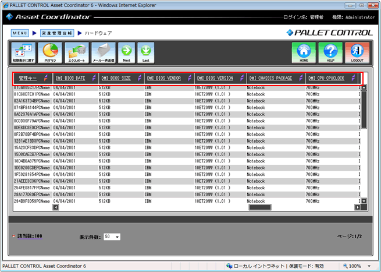Select row 294B8F3D59PCName
This screenshot has width=381, height=272.
[187, 201]
